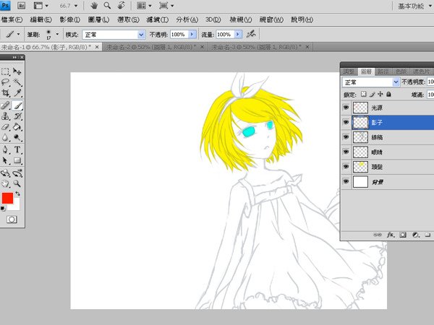Hide the 頭髮 layer
This screenshot has height=325, width=434.
pos(346,167)
